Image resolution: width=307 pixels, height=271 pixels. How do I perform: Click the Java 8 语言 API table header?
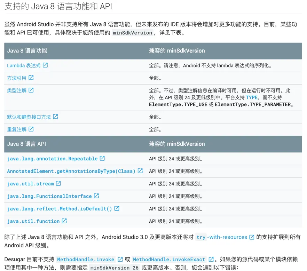[x=26, y=144]
